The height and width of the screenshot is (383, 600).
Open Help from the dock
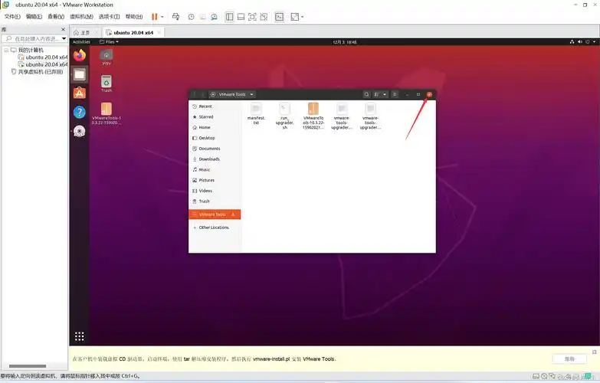[79, 112]
